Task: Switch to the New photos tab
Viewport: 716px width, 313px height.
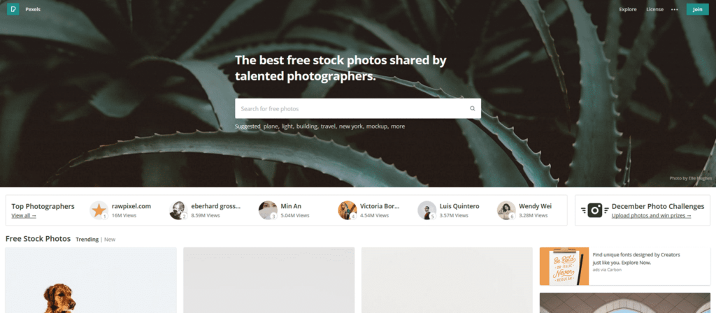Action: click(x=110, y=240)
